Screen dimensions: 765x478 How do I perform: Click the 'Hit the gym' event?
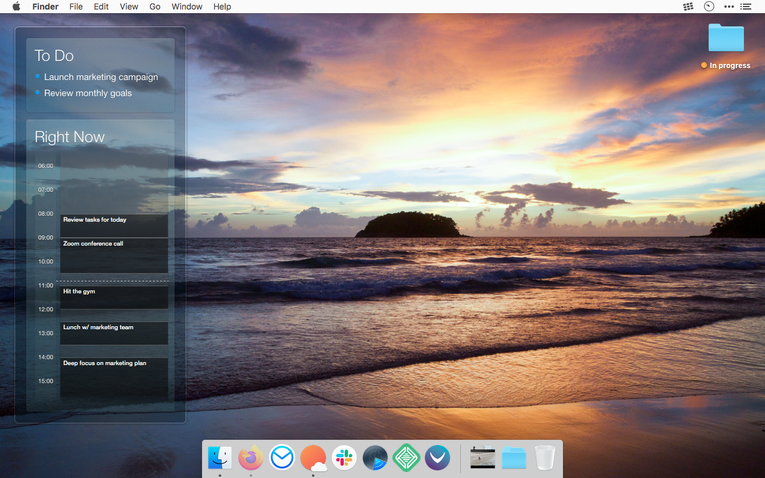tap(114, 298)
